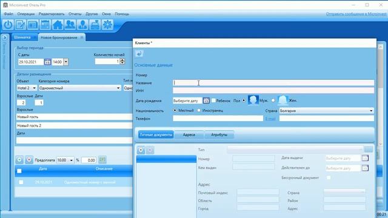The height and width of the screenshot is (218, 388).
Task: Click the female avatar icon
Action: tap(283, 100)
